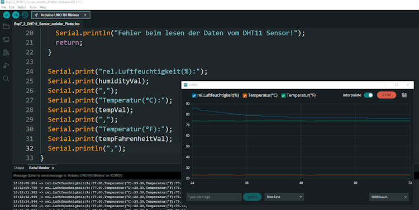Open the Sketch menu

pos(22,7)
